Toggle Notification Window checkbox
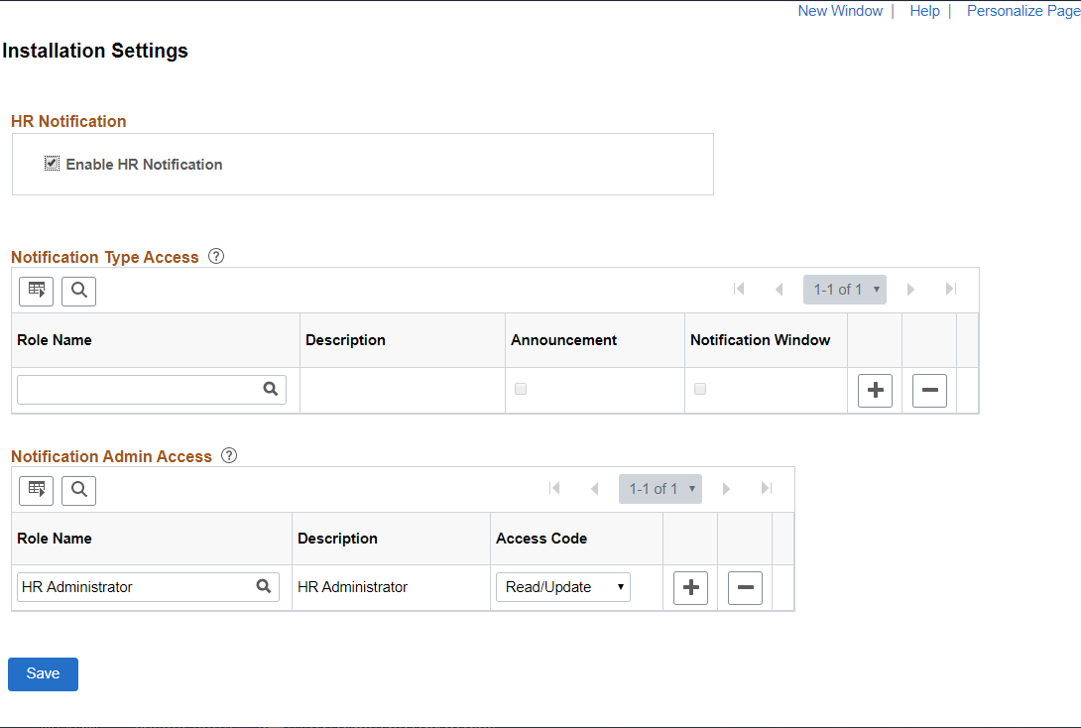The height and width of the screenshot is (728, 1081). pyautogui.click(x=700, y=389)
